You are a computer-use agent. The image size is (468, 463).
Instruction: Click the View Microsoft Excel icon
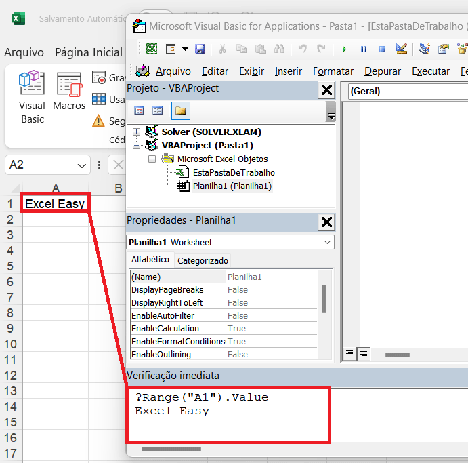coord(152,49)
